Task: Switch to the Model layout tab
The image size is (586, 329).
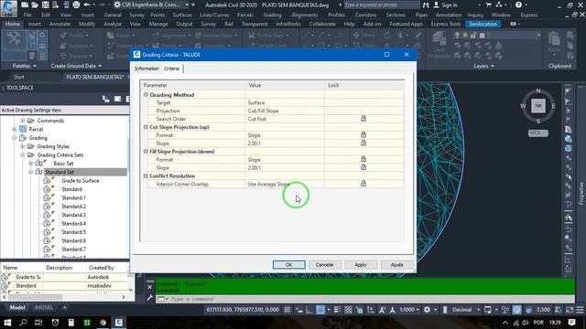Action: pos(16,308)
